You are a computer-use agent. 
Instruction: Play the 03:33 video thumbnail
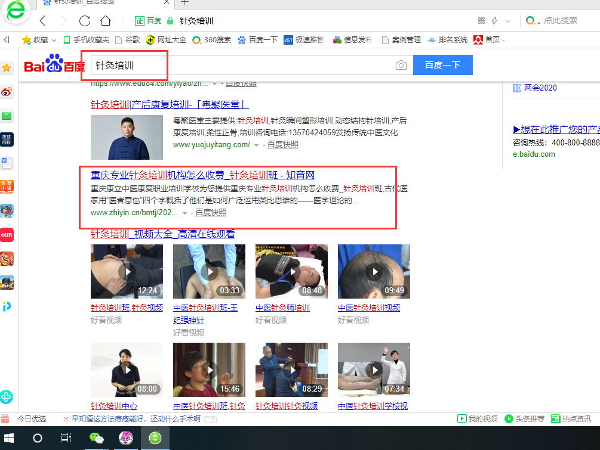click(x=209, y=272)
